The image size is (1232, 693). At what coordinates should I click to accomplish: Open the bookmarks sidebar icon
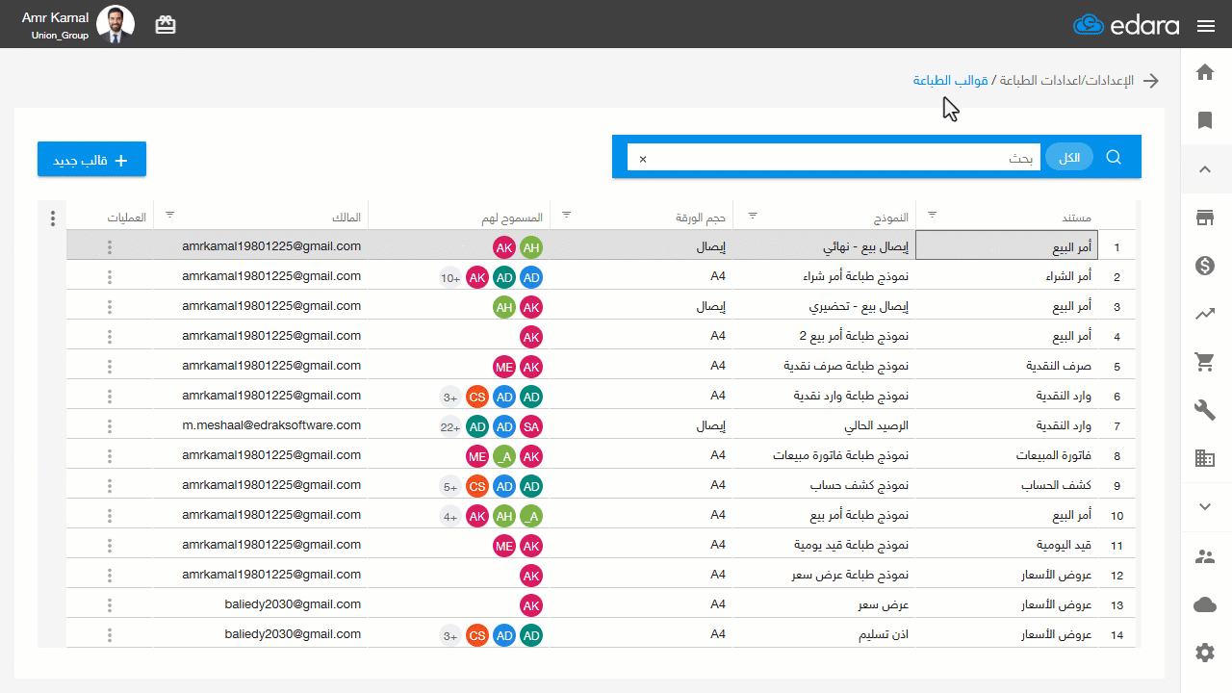tap(1205, 120)
